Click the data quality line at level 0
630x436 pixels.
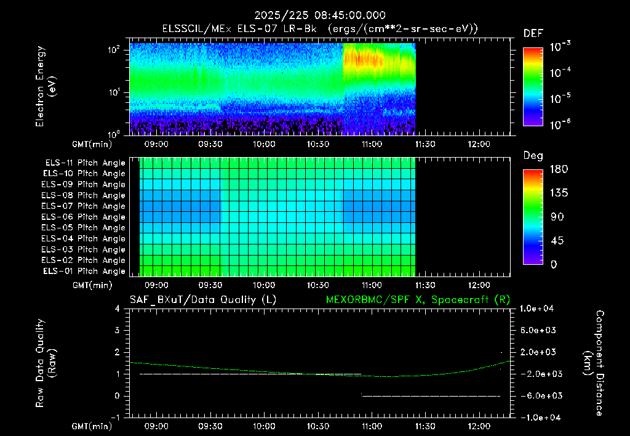tap(431, 396)
